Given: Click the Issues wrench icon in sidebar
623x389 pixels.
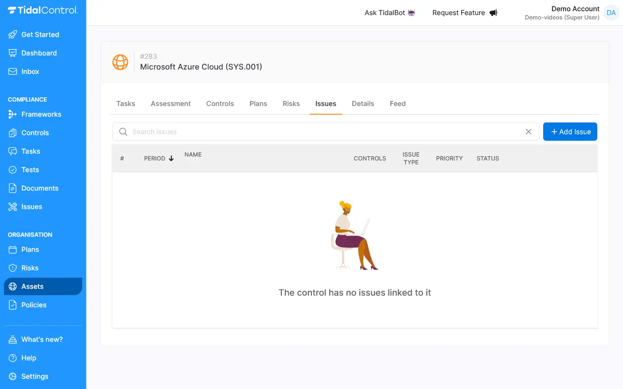Looking at the screenshot, I should (13, 207).
